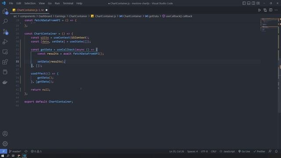281x158 pixels.
Task: Open the Manage gear icon
Action: pyautogui.click(x=5, y=144)
